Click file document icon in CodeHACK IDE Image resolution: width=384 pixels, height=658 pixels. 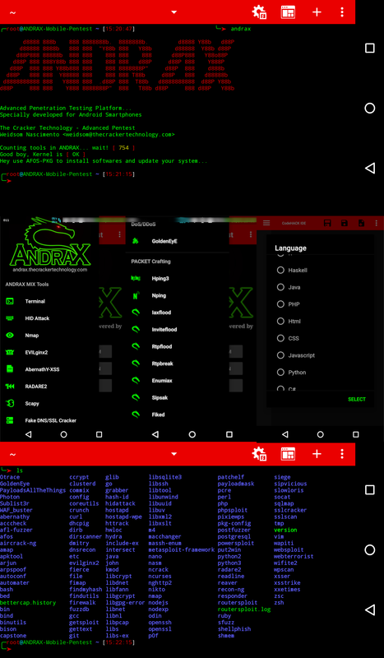pos(361,223)
